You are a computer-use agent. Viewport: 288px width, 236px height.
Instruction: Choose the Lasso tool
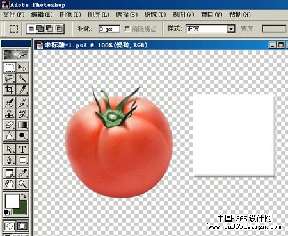click(10, 79)
